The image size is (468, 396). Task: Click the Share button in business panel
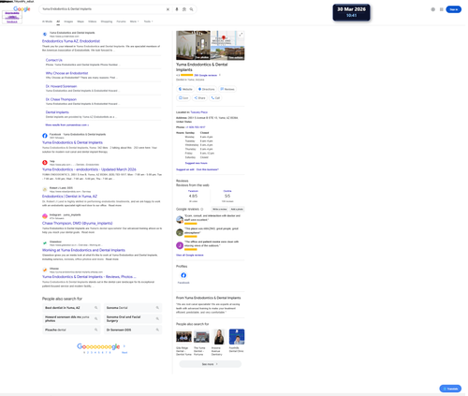click(x=199, y=98)
